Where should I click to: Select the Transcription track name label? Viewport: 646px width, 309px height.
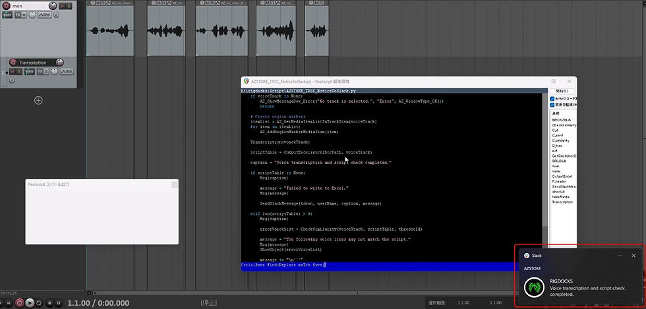[32, 63]
